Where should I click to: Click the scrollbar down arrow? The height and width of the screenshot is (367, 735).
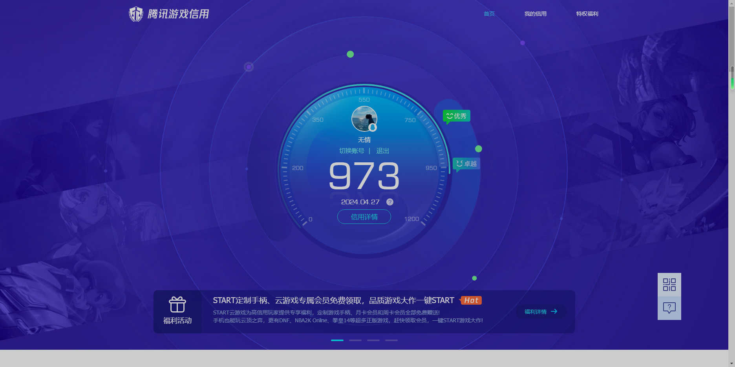pos(732,363)
